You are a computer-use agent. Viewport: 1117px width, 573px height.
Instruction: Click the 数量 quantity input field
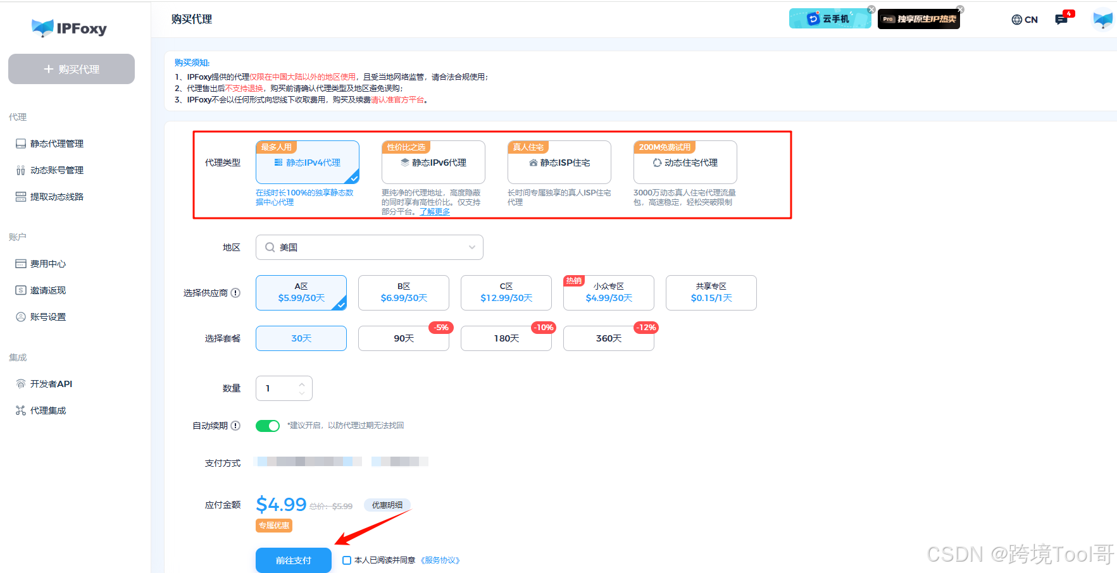point(284,388)
